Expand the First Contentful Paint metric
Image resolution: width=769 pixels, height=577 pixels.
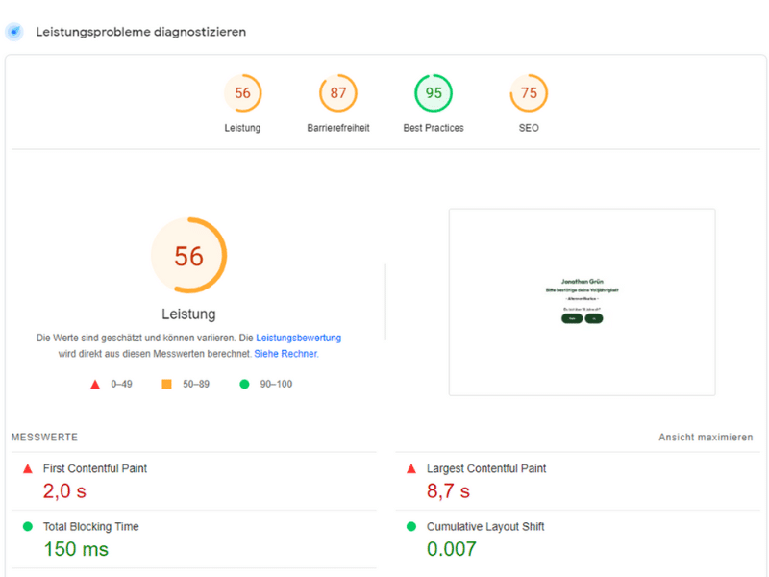pos(95,469)
